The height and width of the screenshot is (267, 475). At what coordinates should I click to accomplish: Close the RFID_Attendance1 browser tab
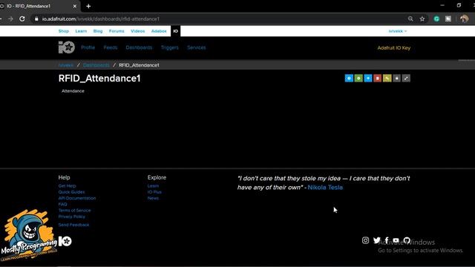pyautogui.click(x=75, y=6)
